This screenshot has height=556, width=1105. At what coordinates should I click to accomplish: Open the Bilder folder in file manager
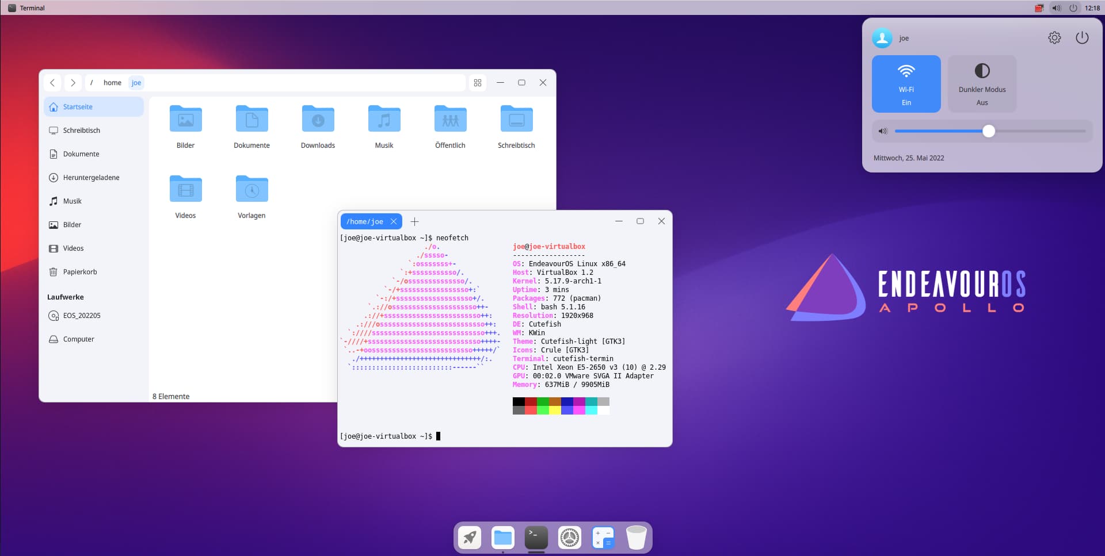pyautogui.click(x=185, y=119)
